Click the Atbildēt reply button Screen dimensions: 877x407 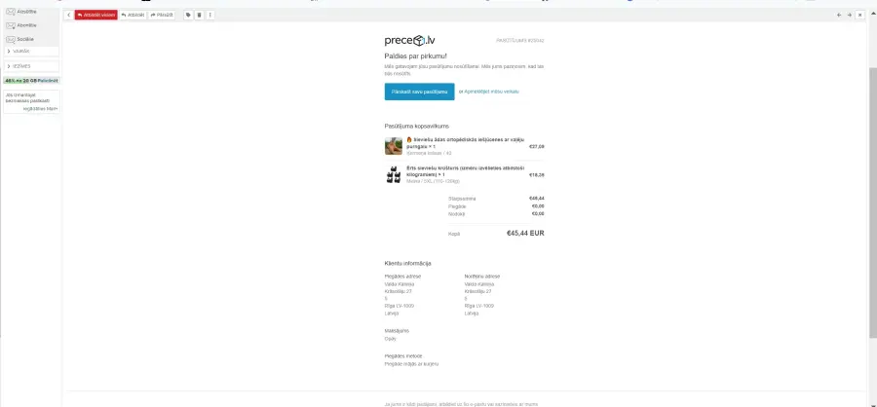pos(133,16)
